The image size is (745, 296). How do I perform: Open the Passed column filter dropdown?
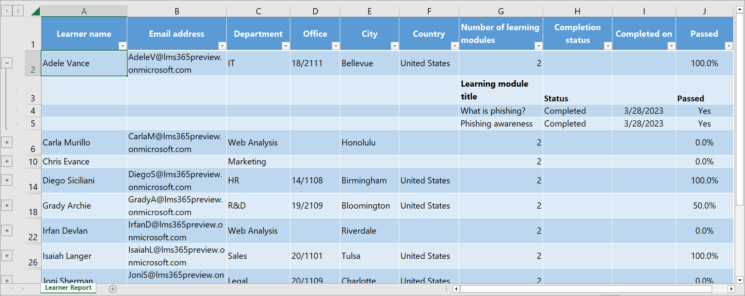728,46
